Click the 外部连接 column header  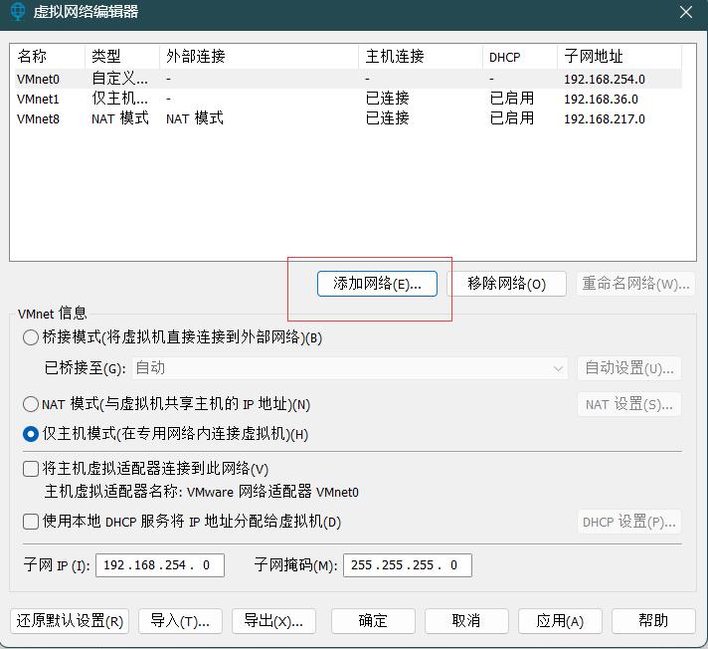point(259,57)
